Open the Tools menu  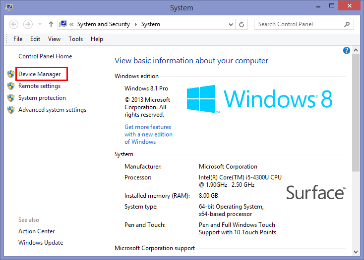coord(75,39)
